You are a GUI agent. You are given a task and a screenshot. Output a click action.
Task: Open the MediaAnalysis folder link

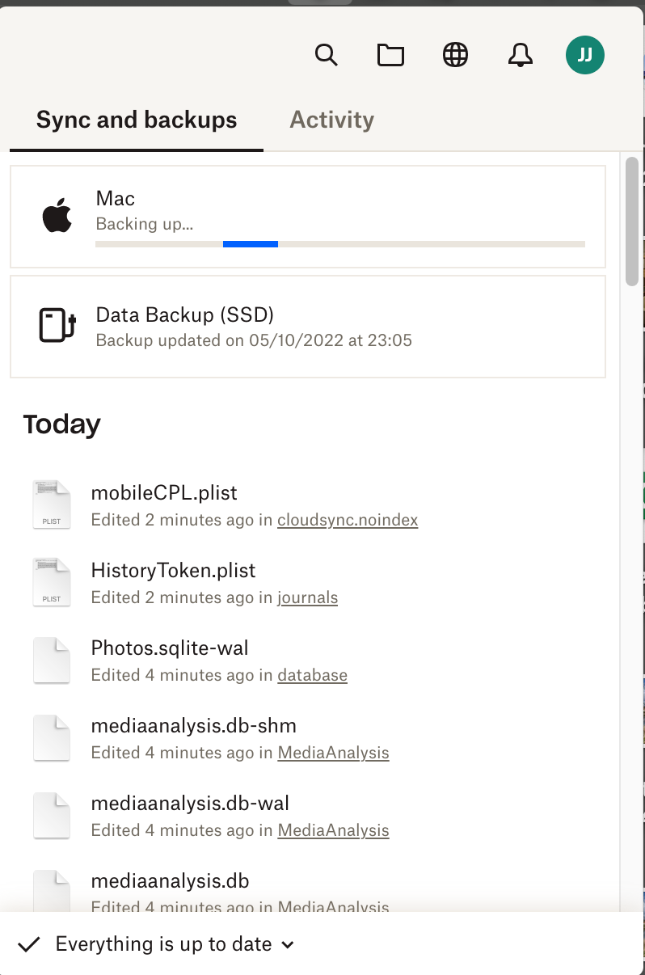(333, 753)
